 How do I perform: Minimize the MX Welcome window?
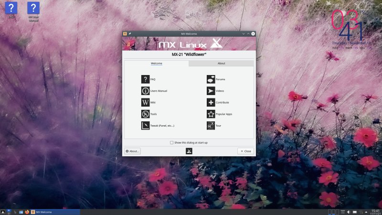(244, 33)
